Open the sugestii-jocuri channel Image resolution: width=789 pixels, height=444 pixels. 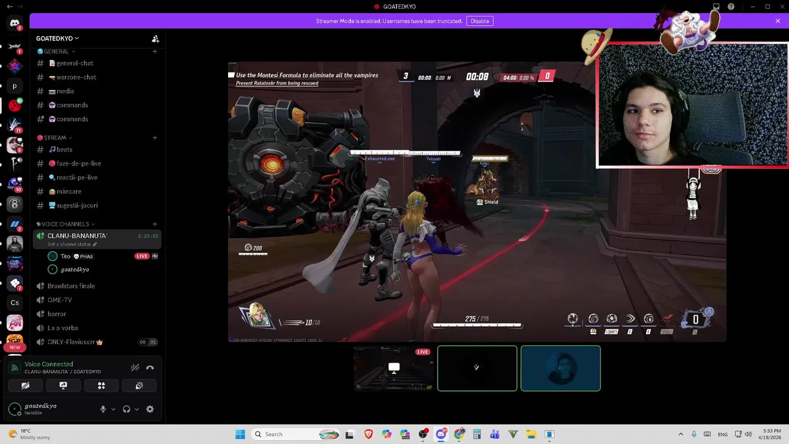point(97,205)
